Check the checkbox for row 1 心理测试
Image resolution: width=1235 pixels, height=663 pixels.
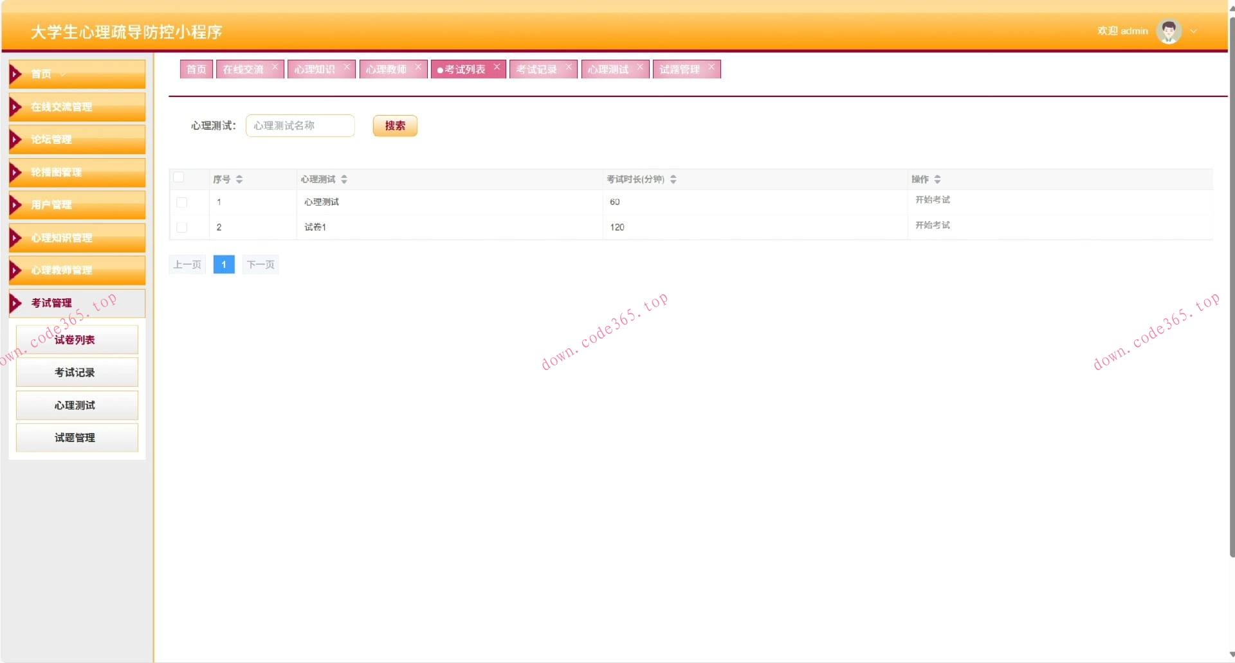pyautogui.click(x=182, y=202)
